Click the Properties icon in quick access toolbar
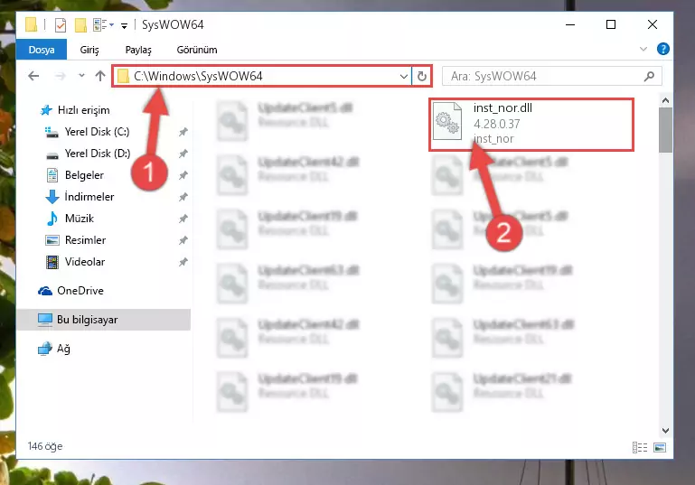The height and width of the screenshot is (485, 695). click(x=61, y=24)
